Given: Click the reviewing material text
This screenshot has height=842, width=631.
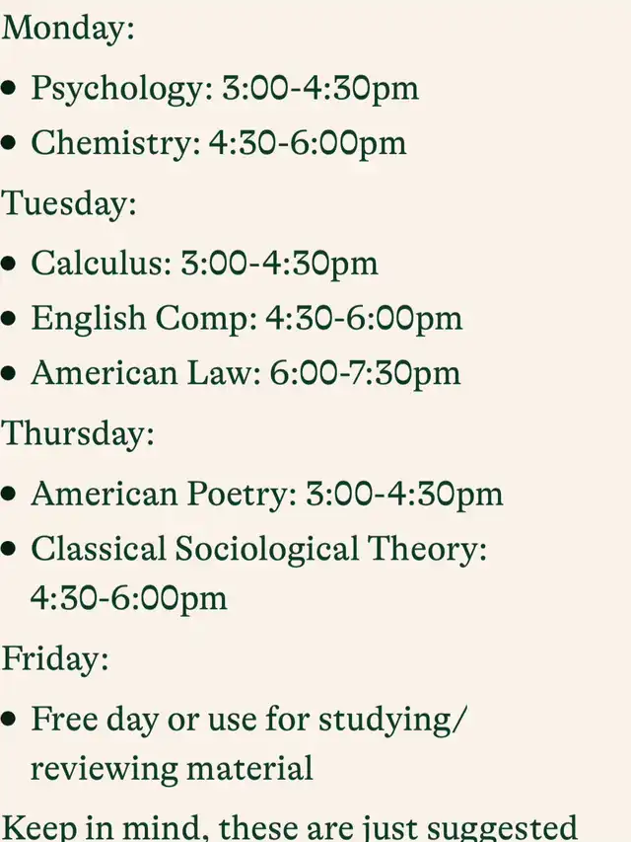Looking at the screenshot, I should coord(172,769).
